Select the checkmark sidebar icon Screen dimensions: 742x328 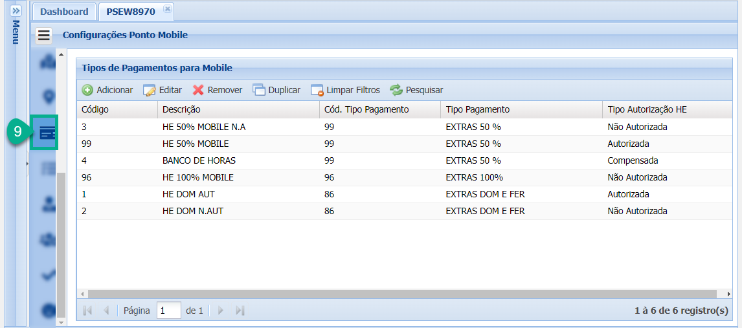(x=48, y=275)
